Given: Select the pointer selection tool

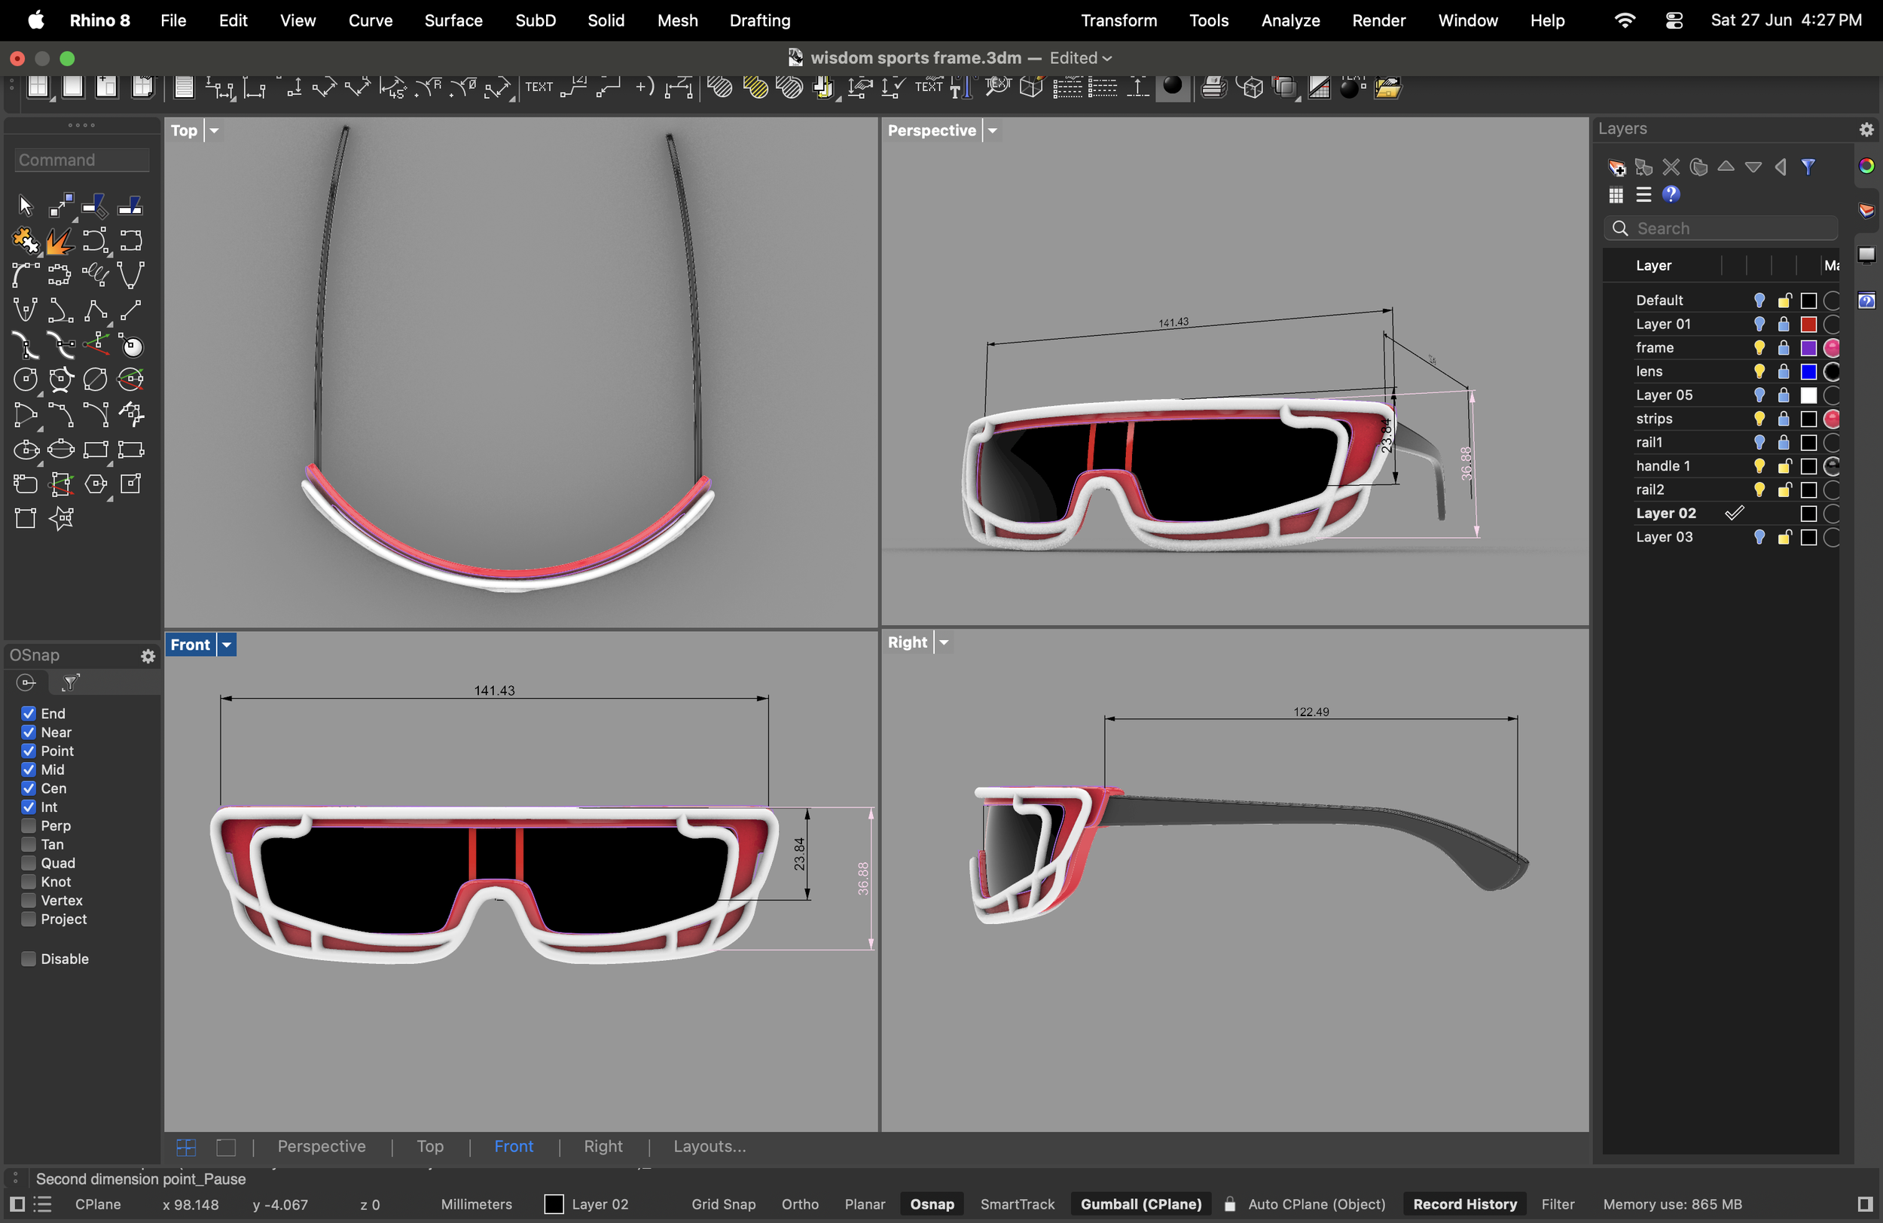Looking at the screenshot, I should [26, 206].
